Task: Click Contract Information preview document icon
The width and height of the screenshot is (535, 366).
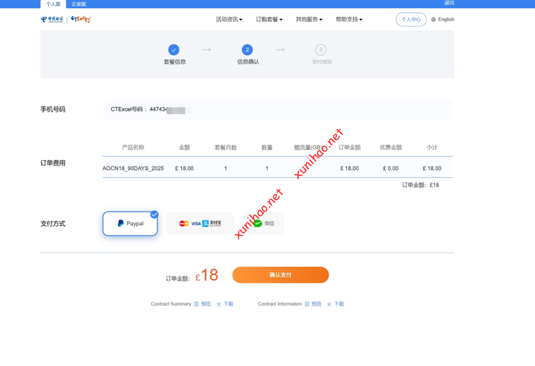Action: point(307,304)
